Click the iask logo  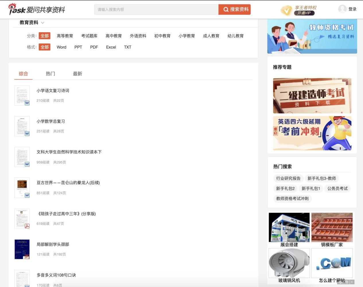[x=37, y=9]
